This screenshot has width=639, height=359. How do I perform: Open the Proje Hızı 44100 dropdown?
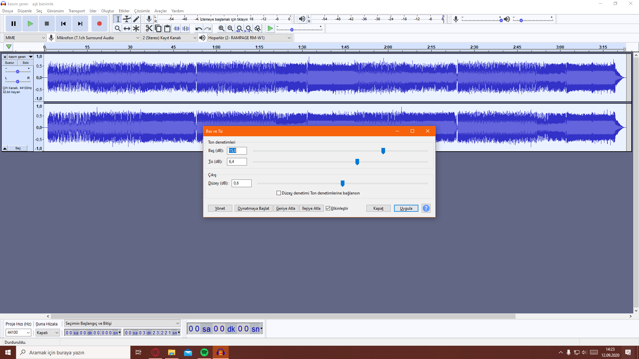[18, 332]
